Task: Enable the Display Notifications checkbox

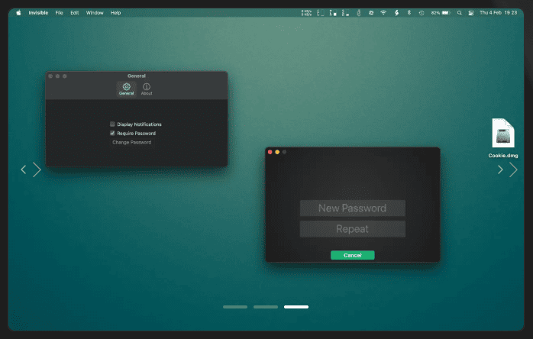Action: click(x=112, y=124)
